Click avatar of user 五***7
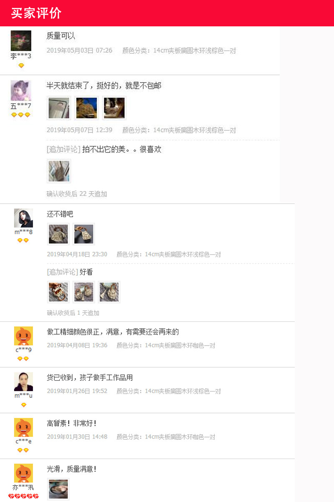The width and height of the screenshot is (334, 502). (21, 90)
